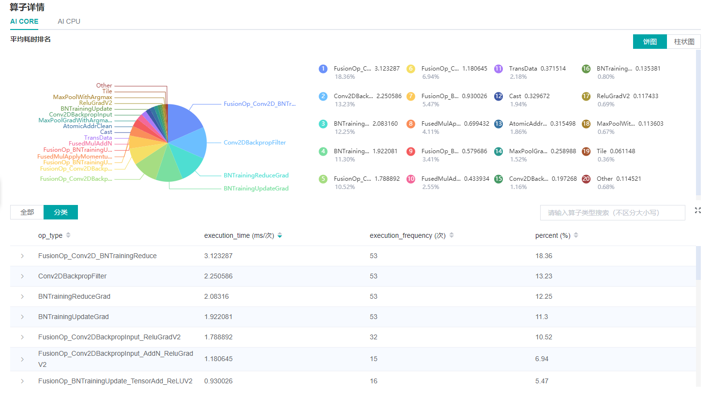The height and width of the screenshot is (393, 711).
Task: Click the operator type search field
Action: (612, 213)
